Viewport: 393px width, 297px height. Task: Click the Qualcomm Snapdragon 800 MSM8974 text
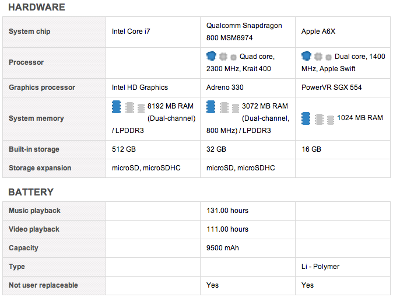(x=244, y=32)
